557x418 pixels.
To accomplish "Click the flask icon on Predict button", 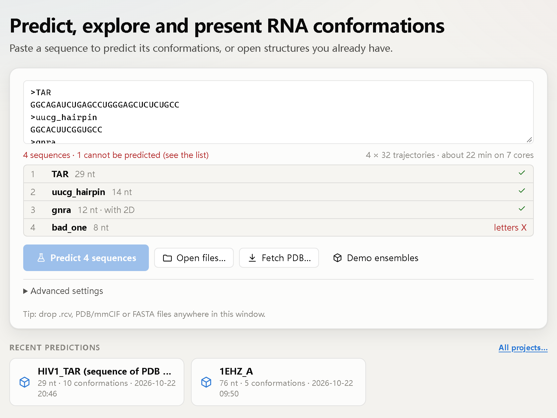I will 41,258.
